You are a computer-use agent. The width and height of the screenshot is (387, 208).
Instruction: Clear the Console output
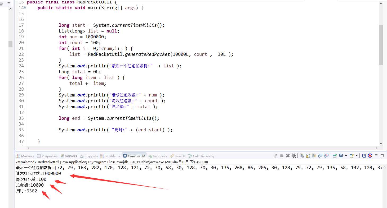click(x=302, y=156)
